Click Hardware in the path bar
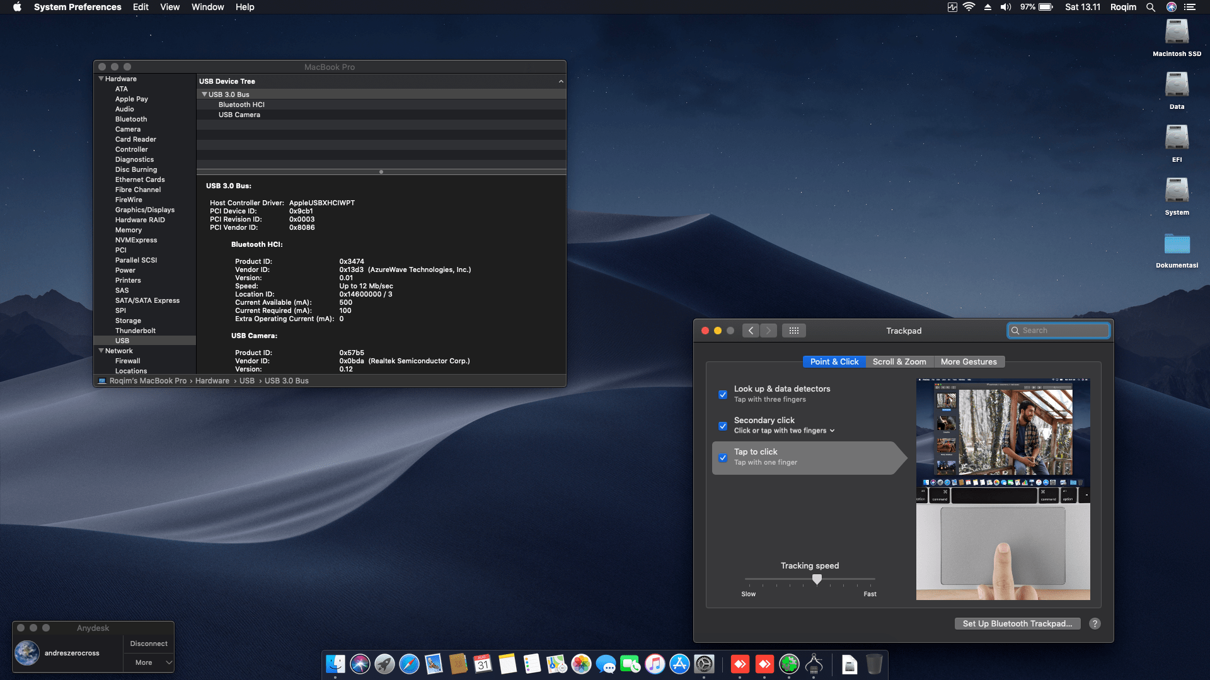The width and height of the screenshot is (1210, 680). click(x=212, y=381)
